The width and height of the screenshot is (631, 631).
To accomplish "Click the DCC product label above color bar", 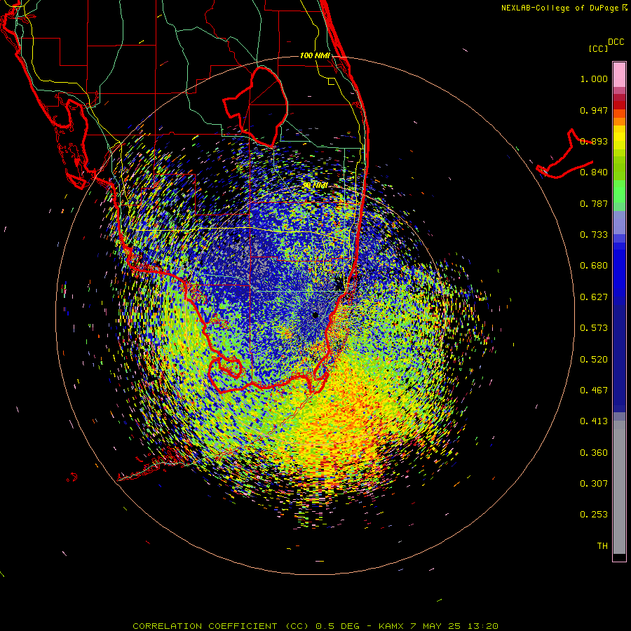I will click(616, 42).
